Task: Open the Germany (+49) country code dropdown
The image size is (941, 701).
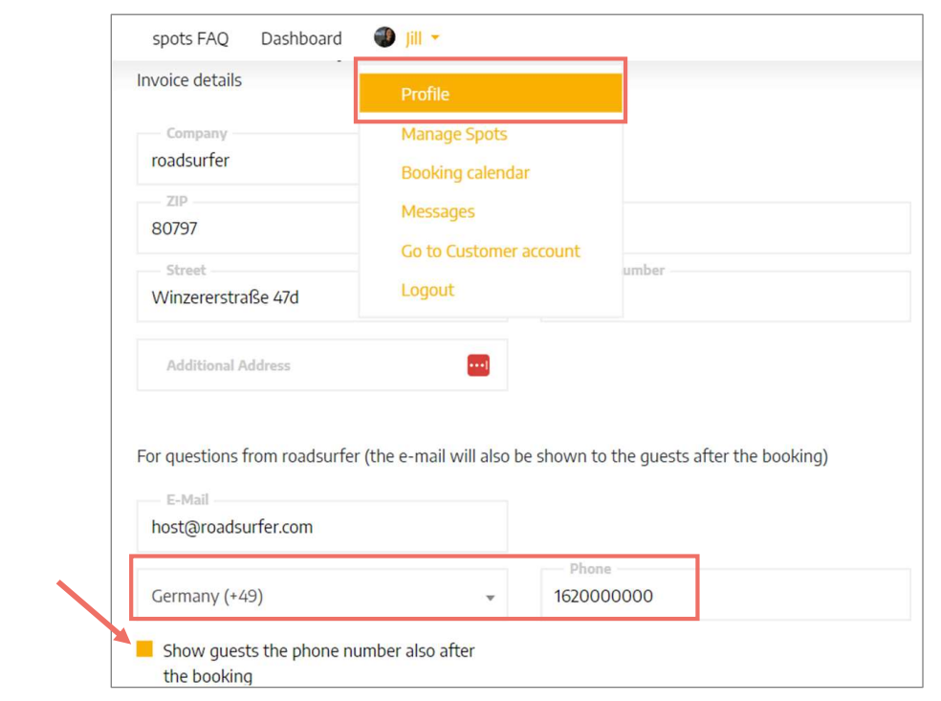Action: tap(322, 595)
